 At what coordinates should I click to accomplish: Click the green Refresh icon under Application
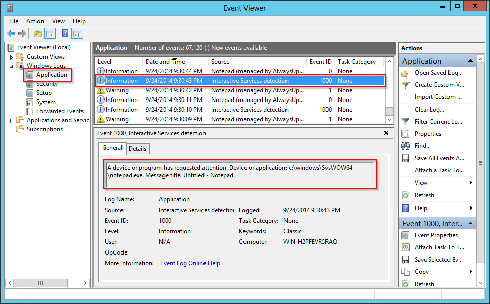click(405, 195)
